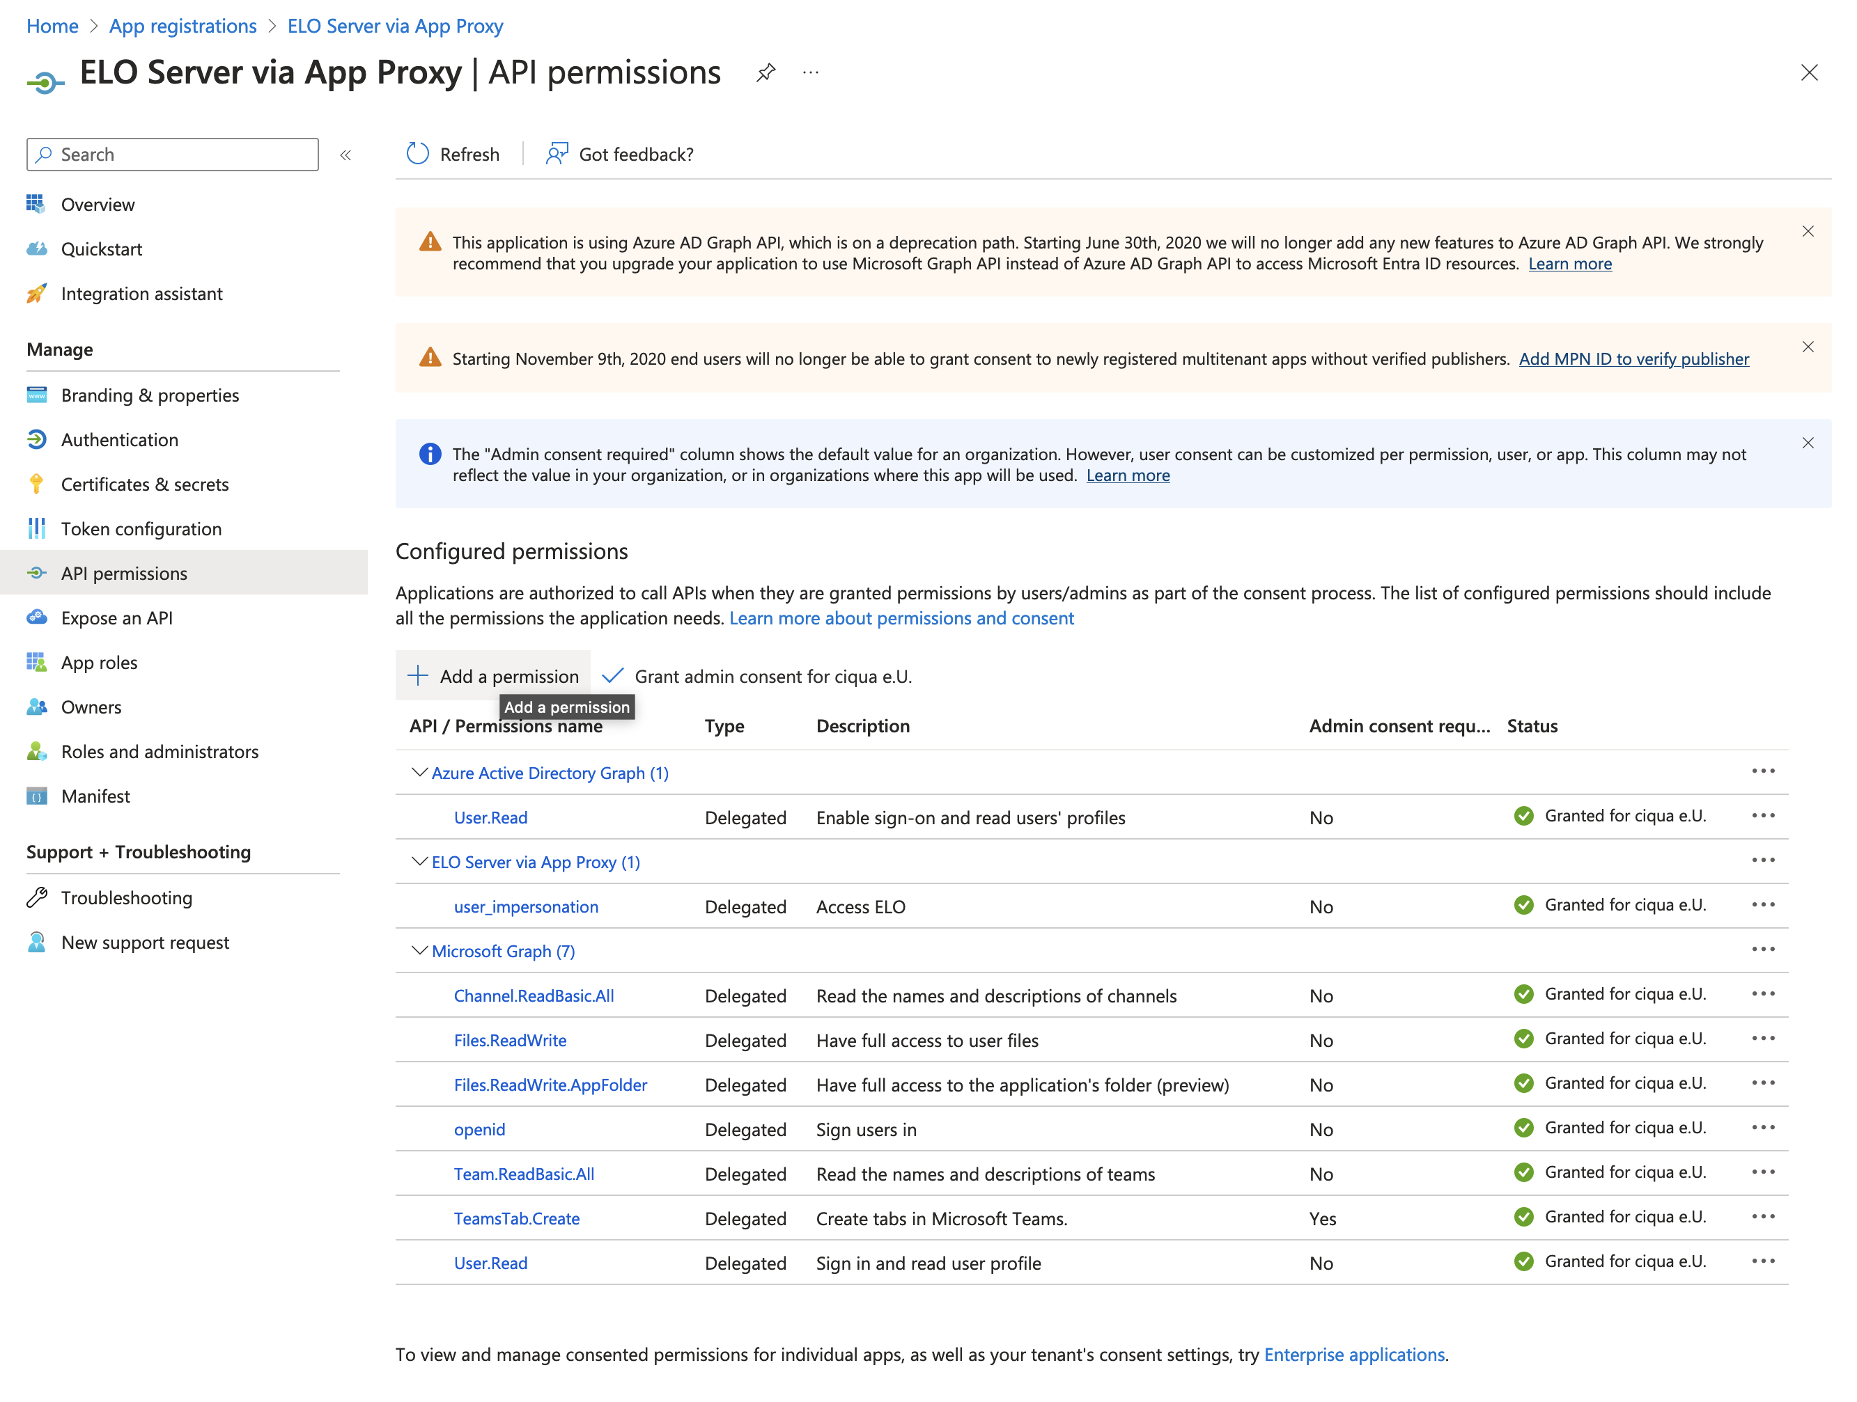Open more options for Files.ReadWrite row
Viewport: 1857px width, 1402px height.
[x=1763, y=1038]
